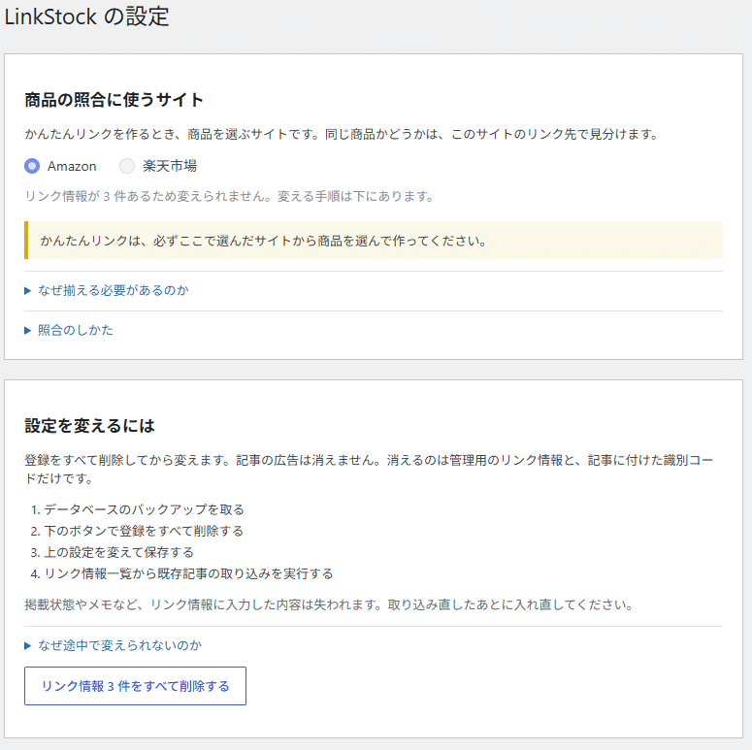Image resolution: width=752 pixels, height=750 pixels.
Task: Click リンク情報 3 件をすべて削除する button
Action: pos(135,686)
